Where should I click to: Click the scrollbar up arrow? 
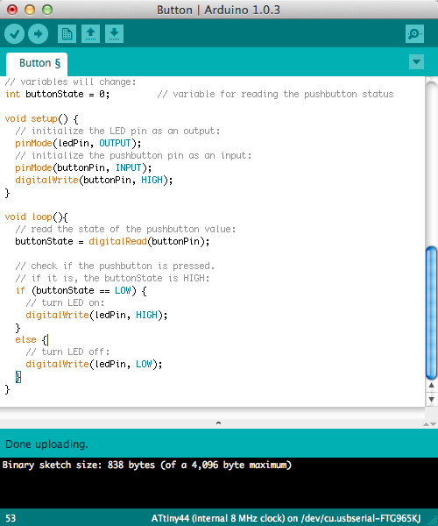pos(431,386)
